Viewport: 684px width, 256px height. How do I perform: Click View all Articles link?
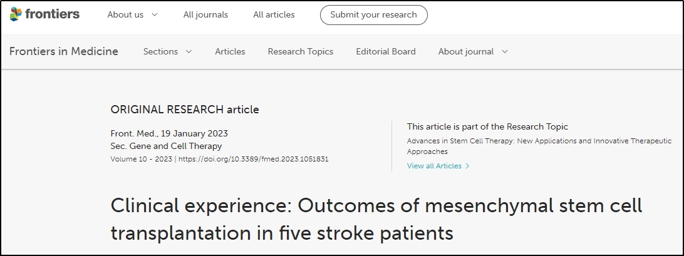[434, 166]
